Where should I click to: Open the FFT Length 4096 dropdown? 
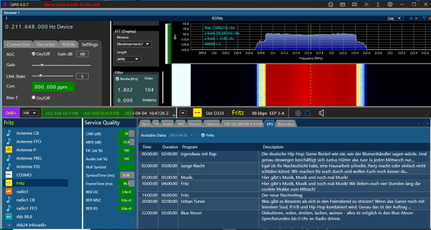tap(128, 59)
